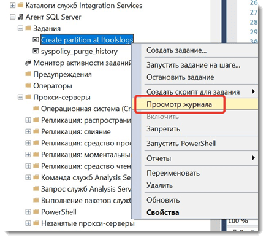This screenshot has height=240, width=277.
Task: Collapse the Прокси-серверы folder
Action: click(20, 97)
